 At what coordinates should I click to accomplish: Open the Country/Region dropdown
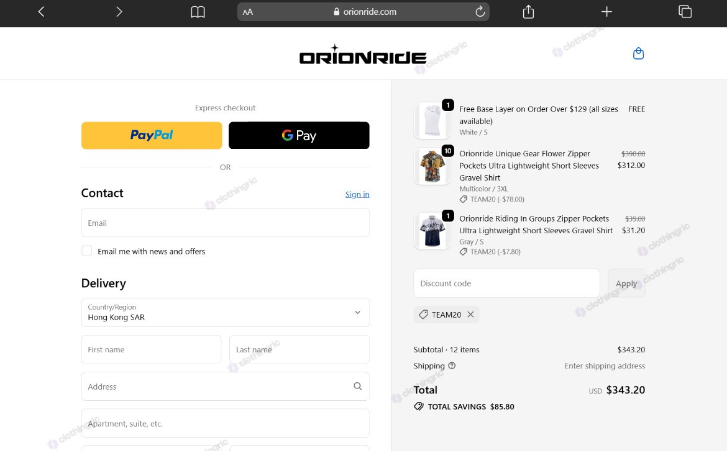(226, 312)
